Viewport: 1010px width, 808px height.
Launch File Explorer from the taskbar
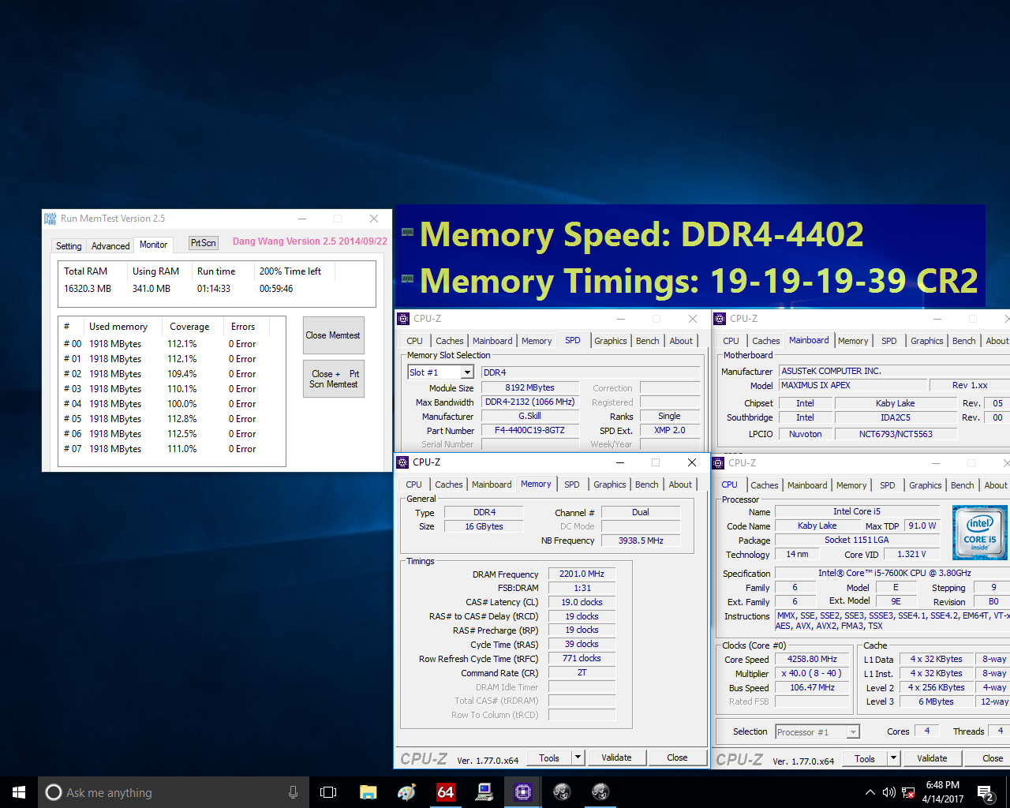pyautogui.click(x=368, y=792)
